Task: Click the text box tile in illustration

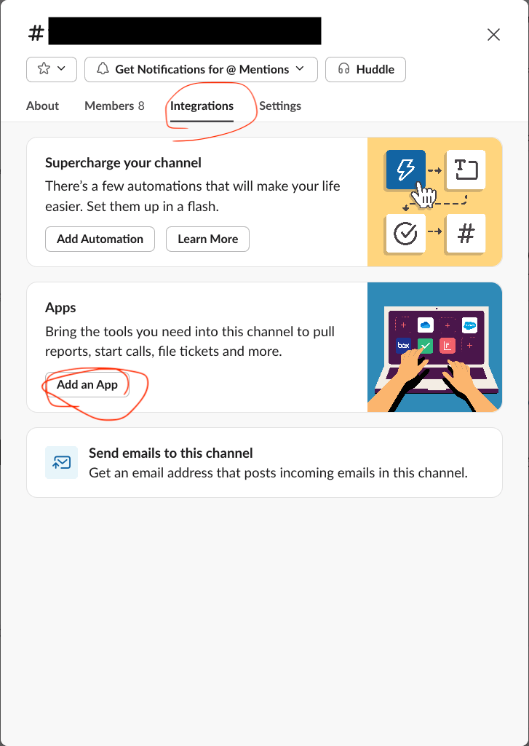Action: point(466,169)
